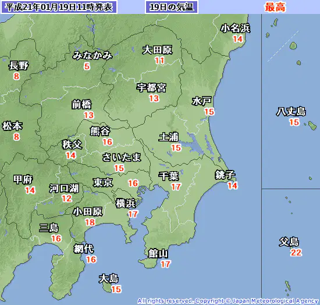
Task: Select the 館山 city label
Action: point(158,253)
